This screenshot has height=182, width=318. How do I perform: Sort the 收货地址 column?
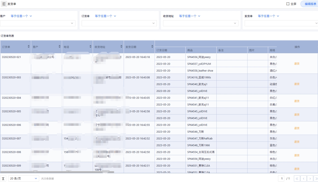[122, 47]
